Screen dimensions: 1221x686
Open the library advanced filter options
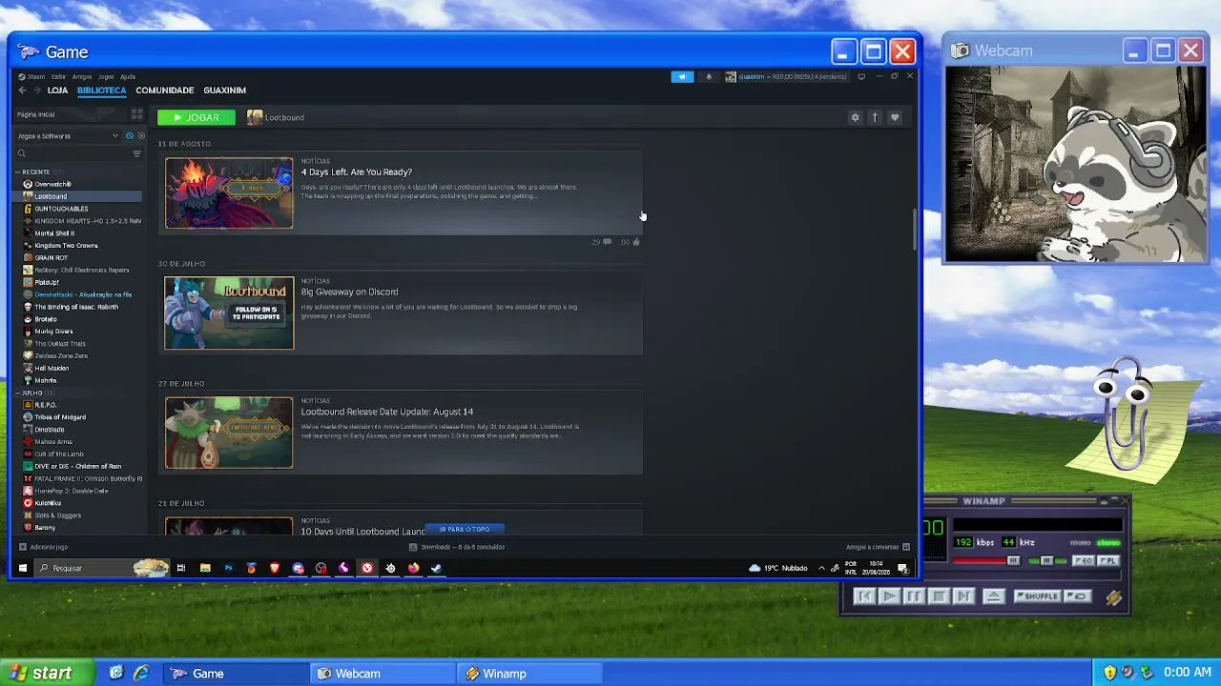coord(136,153)
